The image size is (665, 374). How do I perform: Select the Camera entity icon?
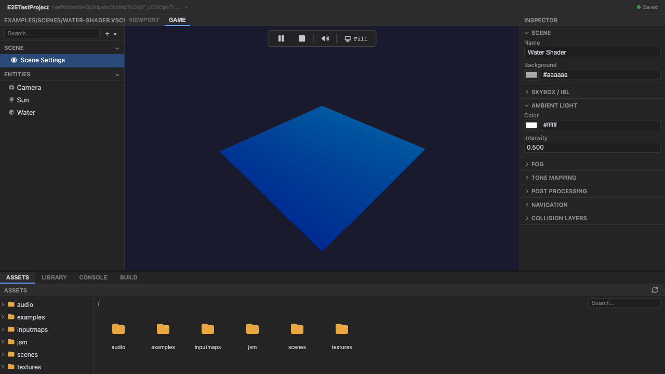(x=11, y=88)
